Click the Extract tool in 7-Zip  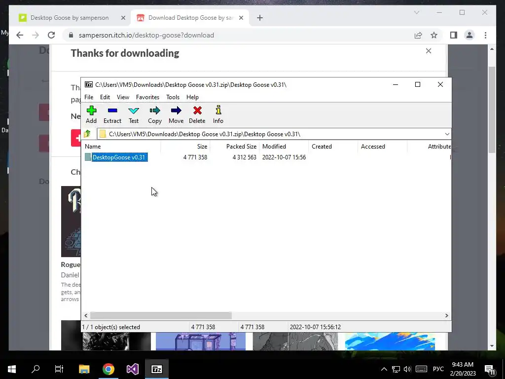(112, 114)
